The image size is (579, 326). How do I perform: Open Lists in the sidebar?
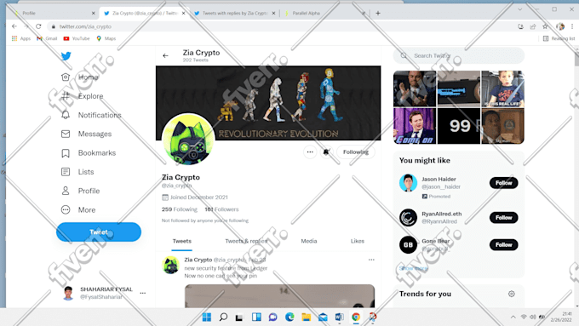(x=77, y=172)
